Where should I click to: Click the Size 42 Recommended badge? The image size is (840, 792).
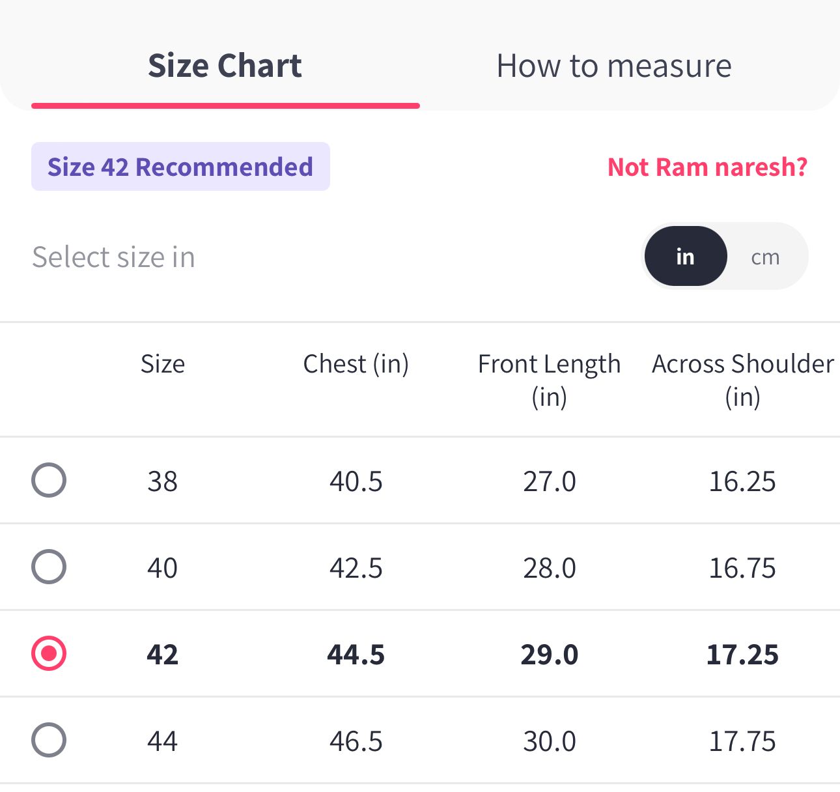pos(180,167)
